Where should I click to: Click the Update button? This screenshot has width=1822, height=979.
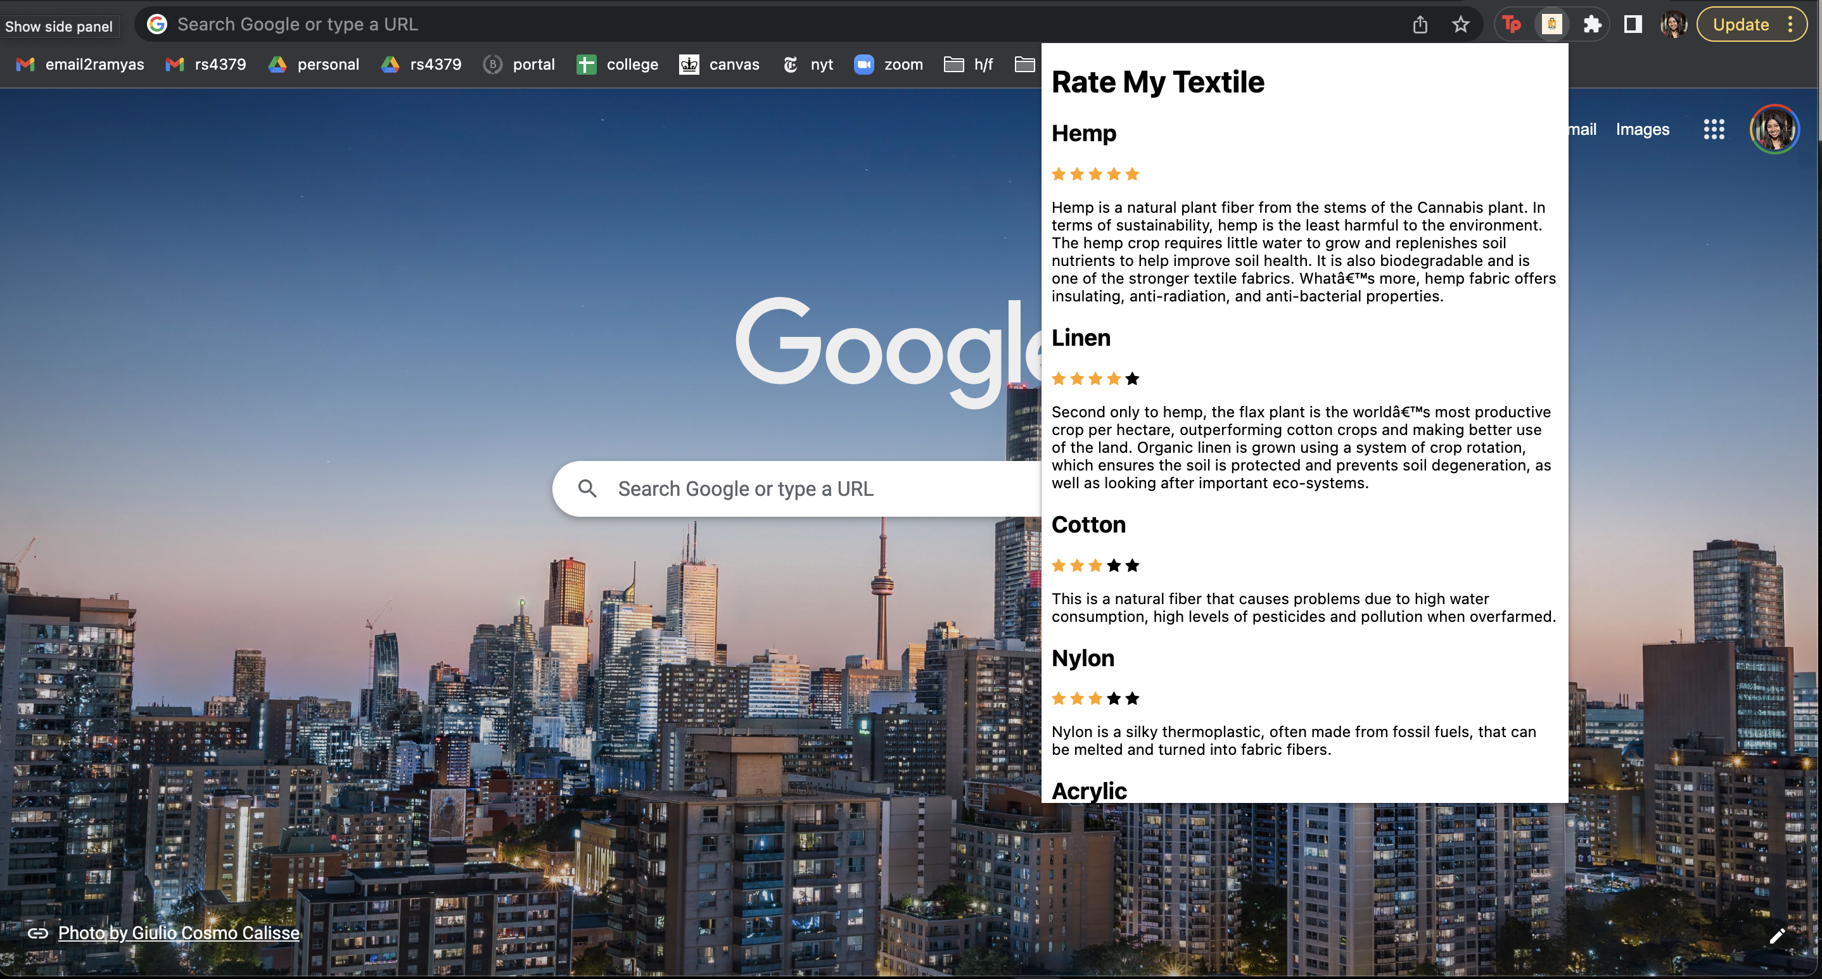[x=1740, y=25]
